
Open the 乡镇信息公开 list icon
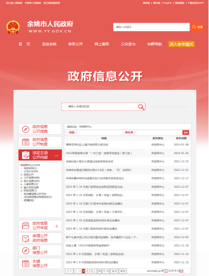tap(26, 263)
